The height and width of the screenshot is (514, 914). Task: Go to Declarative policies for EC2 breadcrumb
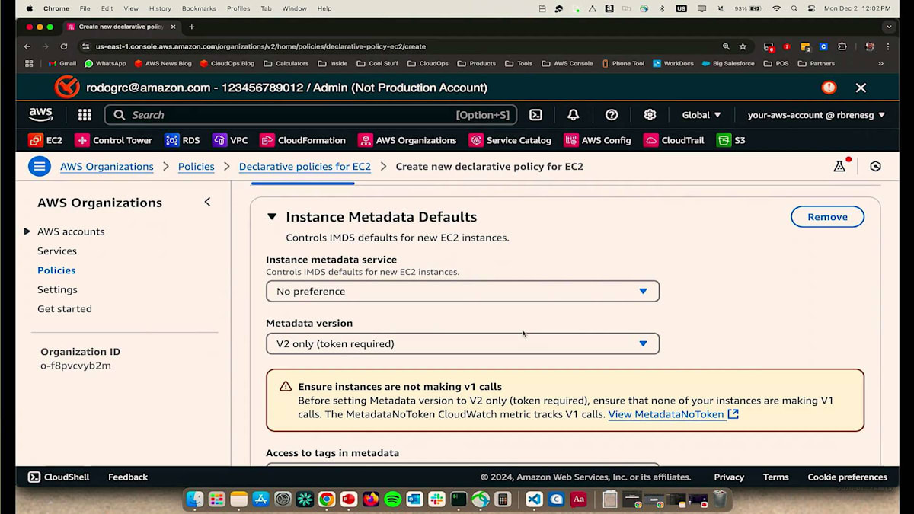(305, 167)
